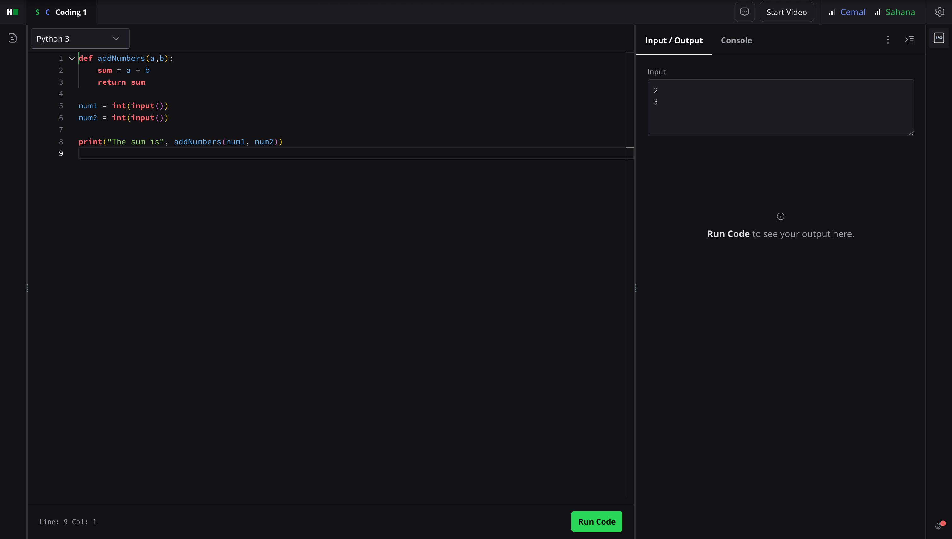The height and width of the screenshot is (539, 952).
Task: Select the Input / Output tab
Action: pos(674,40)
